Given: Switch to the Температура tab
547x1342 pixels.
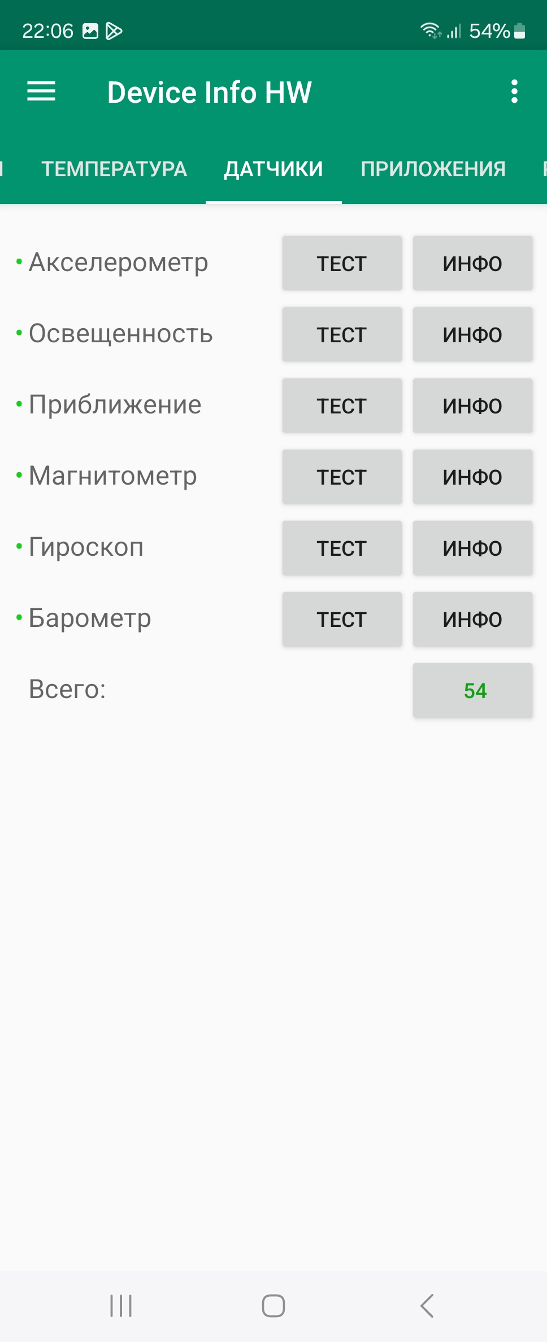Looking at the screenshot, I should [x=114, y=169].
